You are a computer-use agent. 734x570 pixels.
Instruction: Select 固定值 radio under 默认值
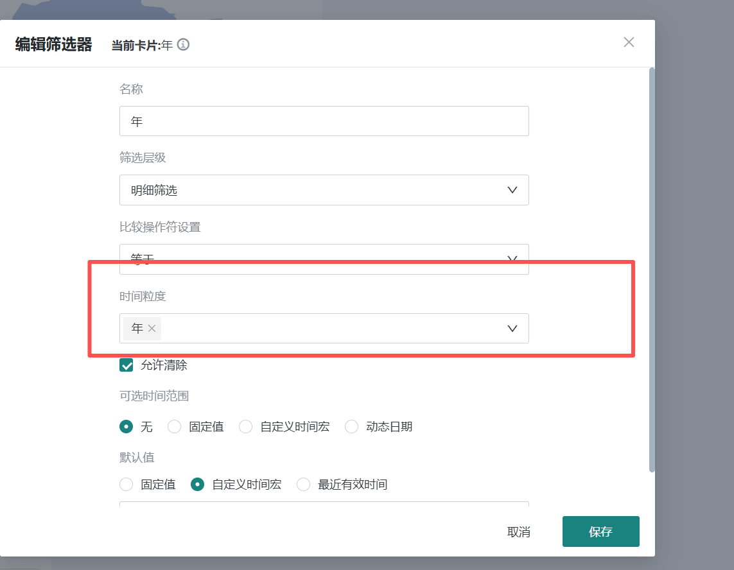pyautogui.click(x=126, y=485)
